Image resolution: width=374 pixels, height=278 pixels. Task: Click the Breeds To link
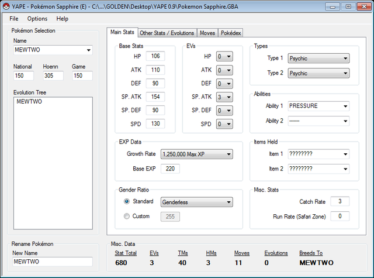point(311,253)
